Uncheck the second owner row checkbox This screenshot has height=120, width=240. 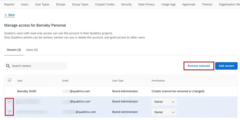click(9, 101)
